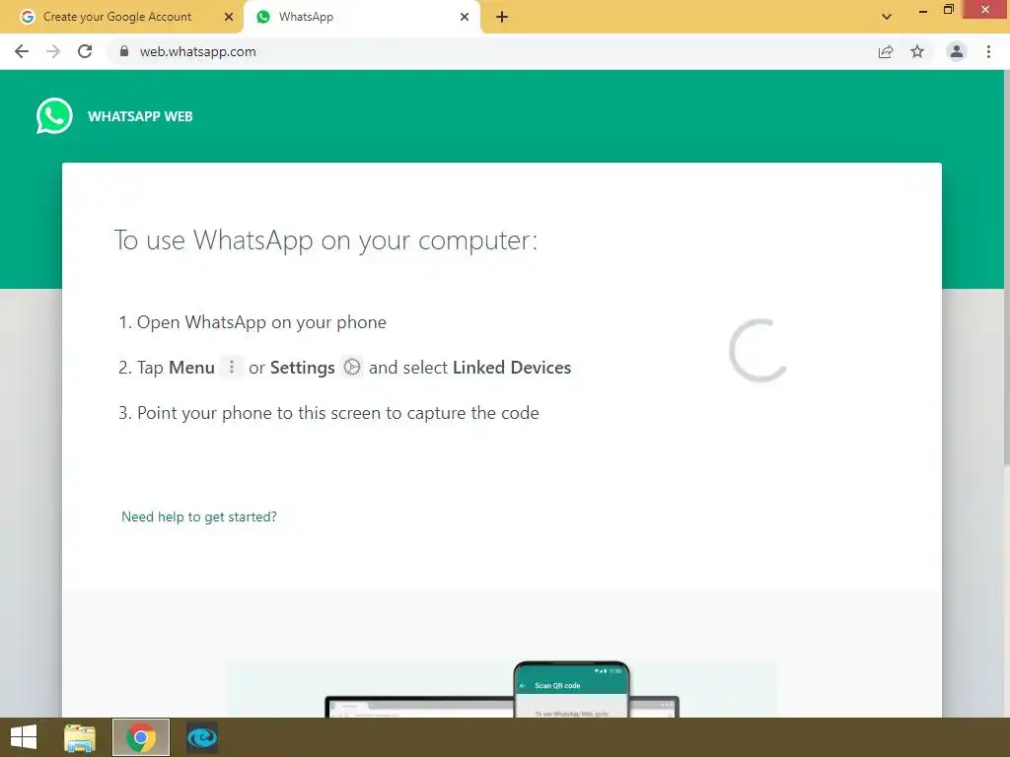Click the Menu three-dot icon in step 2

click(x=231, y=367)
